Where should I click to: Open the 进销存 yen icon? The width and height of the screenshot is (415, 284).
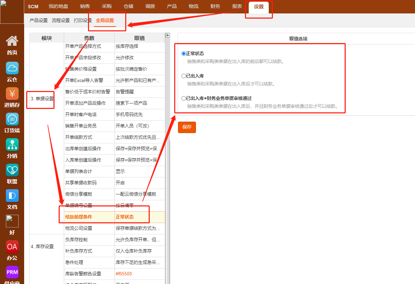pyautogui.click(x=12, y=94)
